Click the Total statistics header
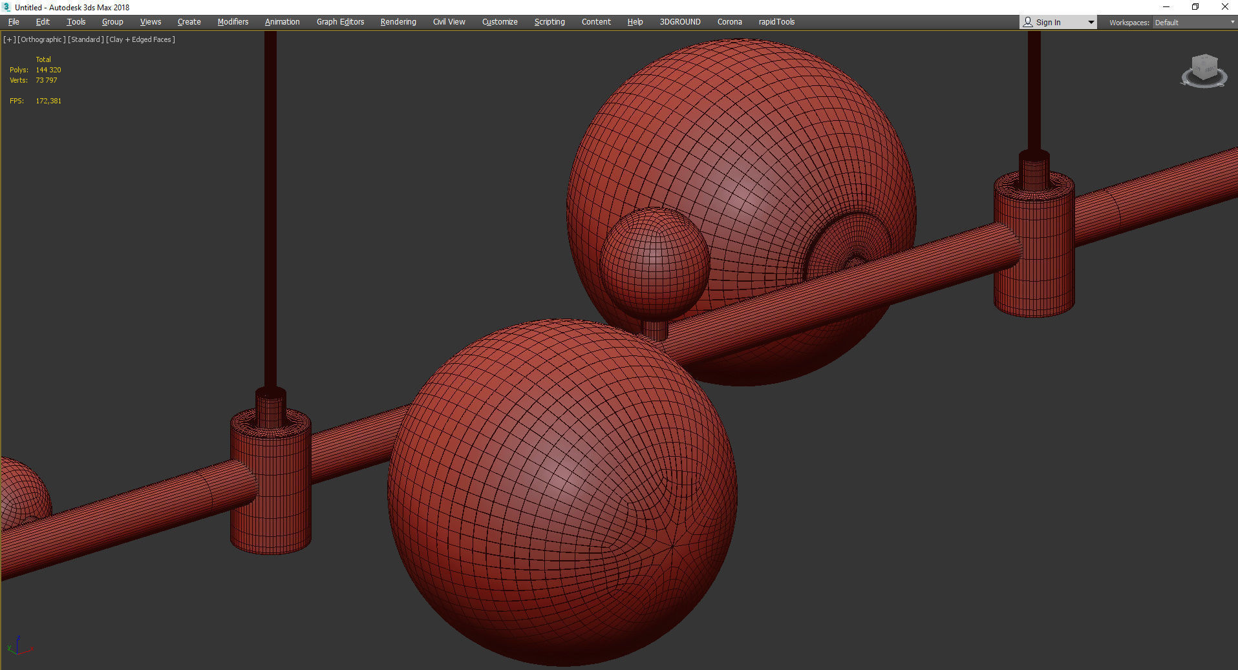The image size is (1238, 670). click(43, 59)
